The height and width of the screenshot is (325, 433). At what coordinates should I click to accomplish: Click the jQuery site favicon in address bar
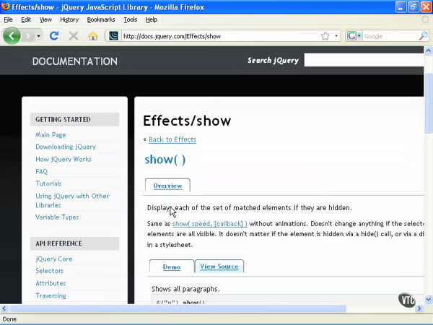(x=113, y=35)
